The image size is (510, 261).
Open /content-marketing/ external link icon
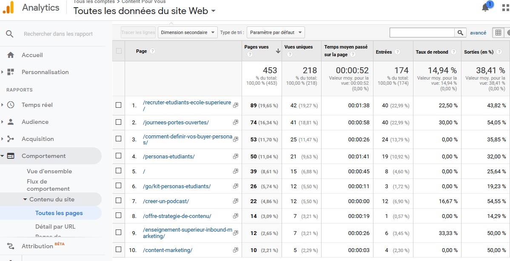coord(236,250)
